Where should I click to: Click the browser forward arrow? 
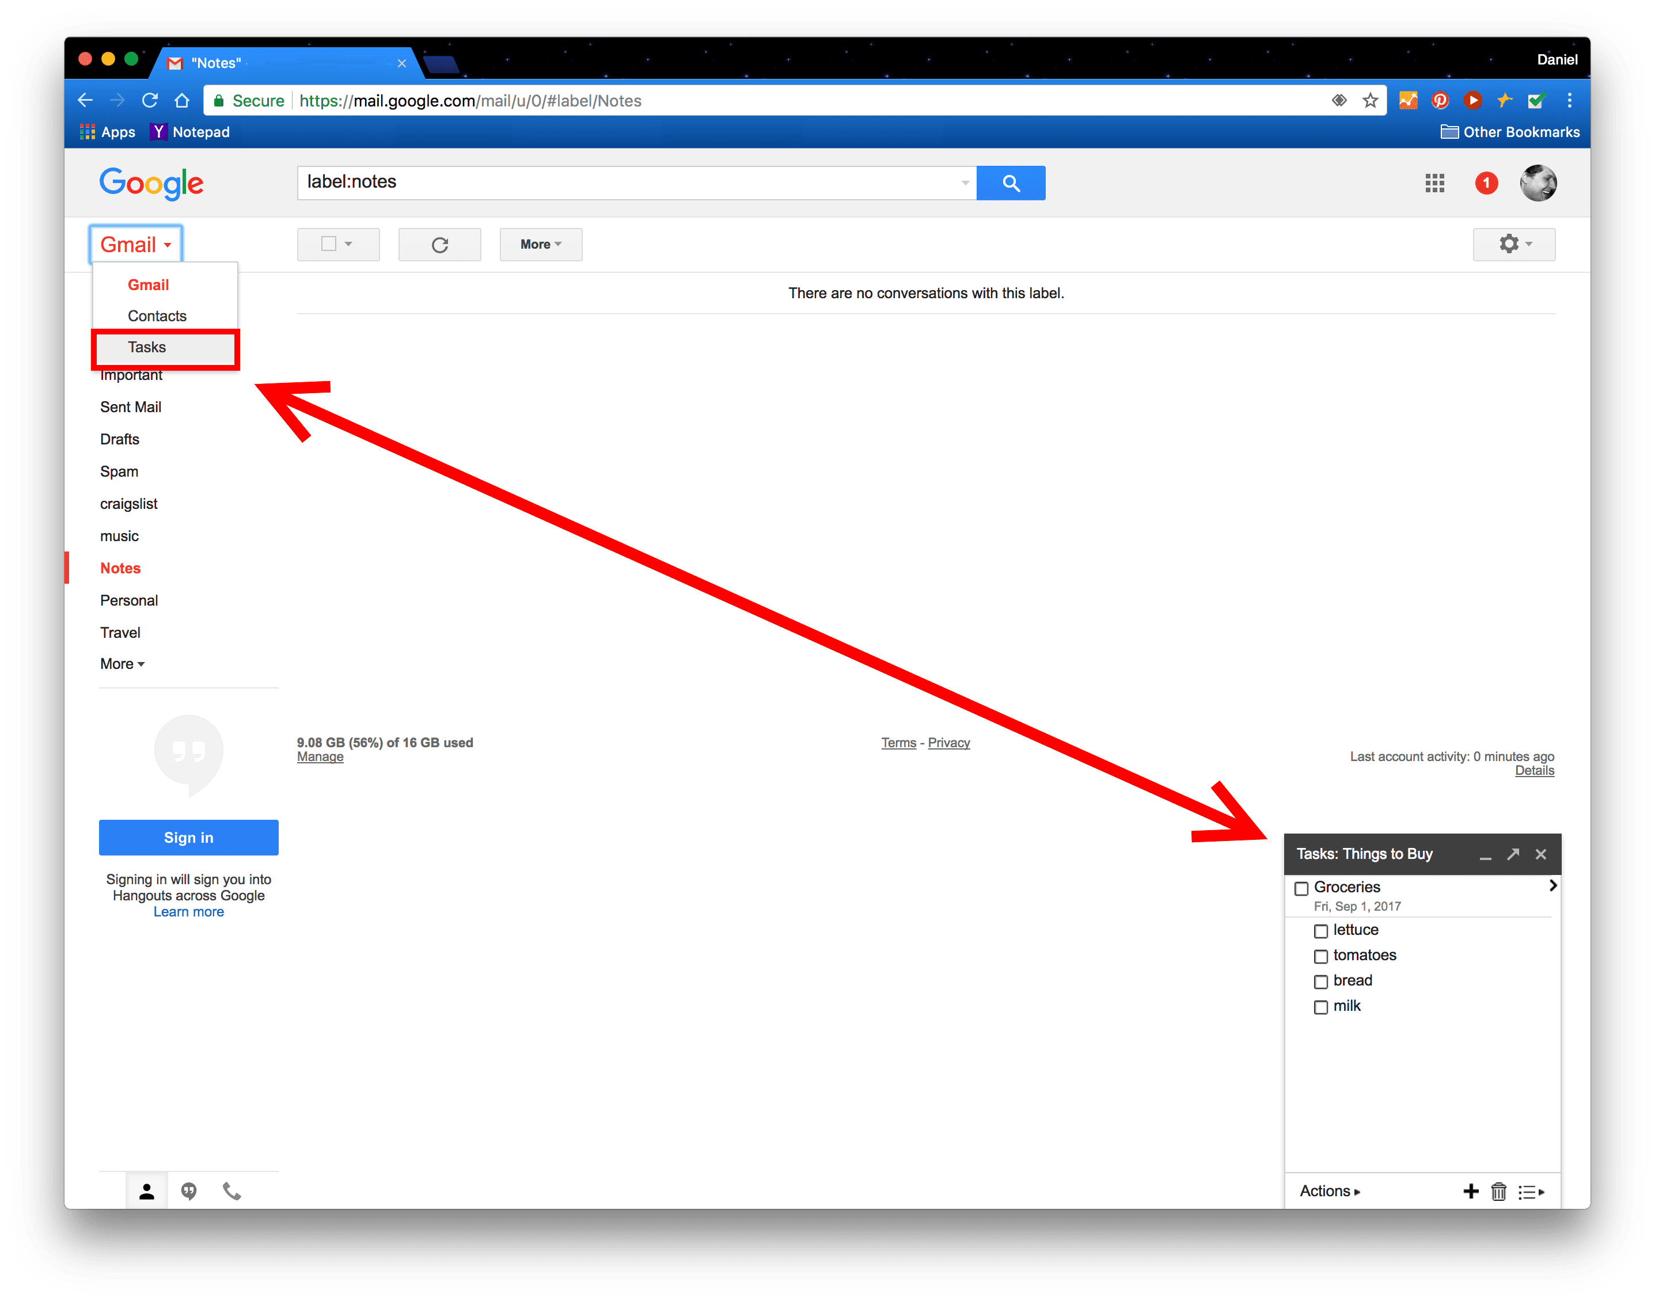(x=117, y=101)
